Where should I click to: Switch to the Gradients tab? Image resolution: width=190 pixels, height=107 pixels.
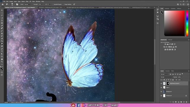click(x=173, y=9)
